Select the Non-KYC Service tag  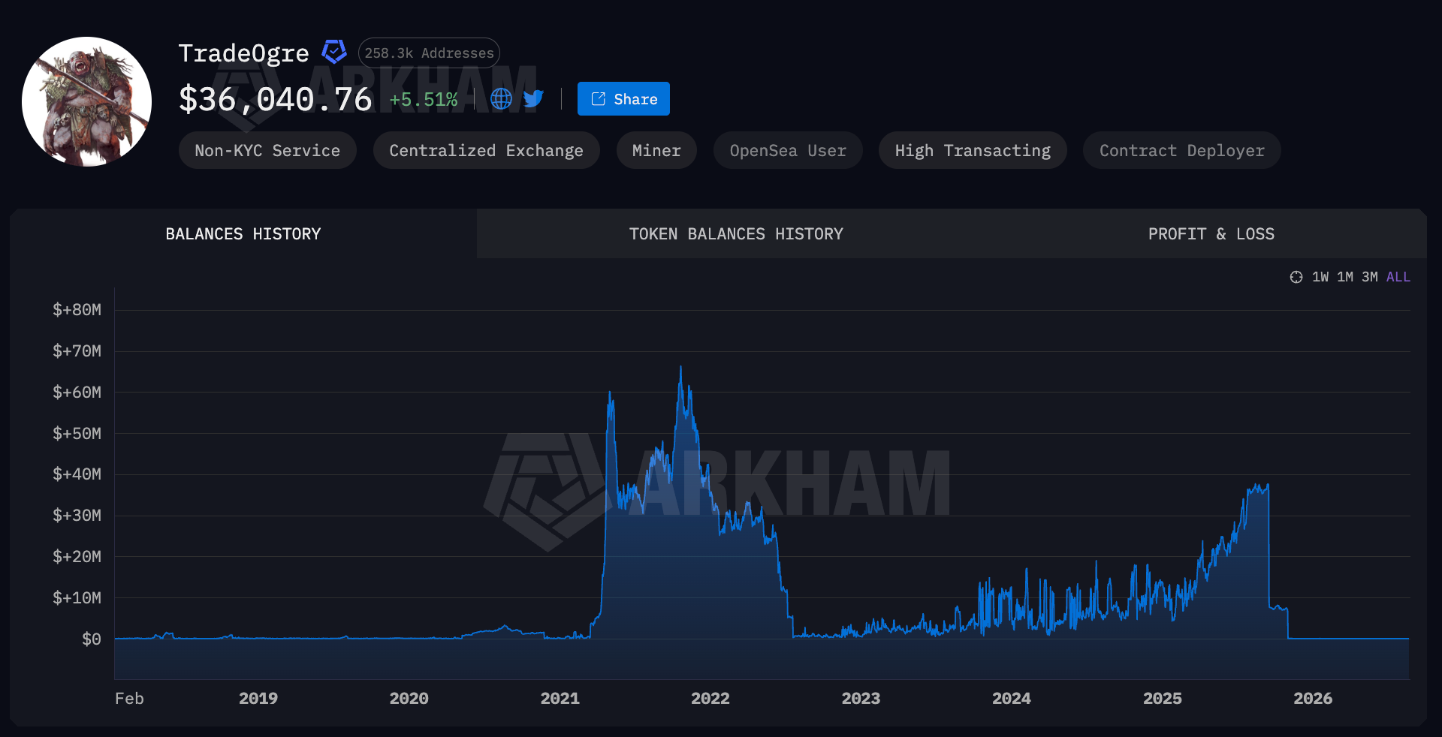pos(267,150)
